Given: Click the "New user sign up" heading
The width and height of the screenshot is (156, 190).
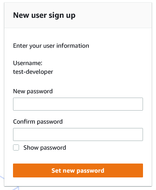Looking at the screenshot, I should tap(44, 15).
